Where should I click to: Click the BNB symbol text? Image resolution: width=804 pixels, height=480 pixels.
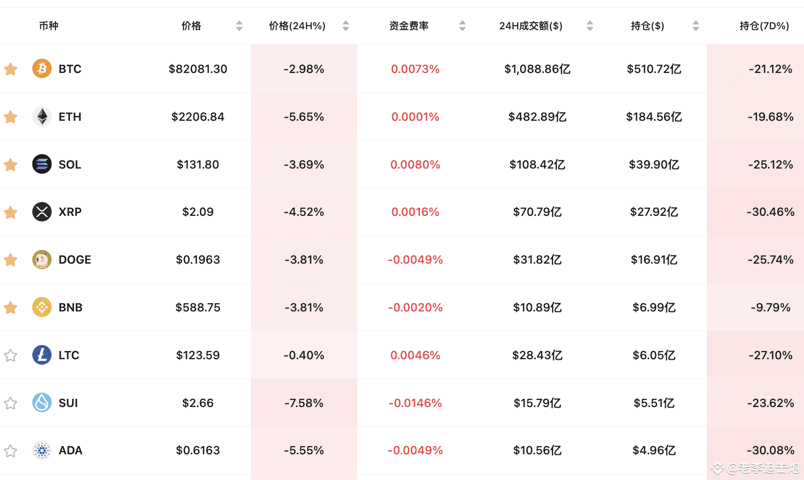click(70, 307)
